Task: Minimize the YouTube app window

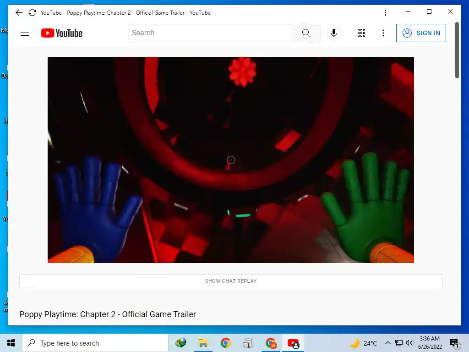Action: (x=408, y=11)
